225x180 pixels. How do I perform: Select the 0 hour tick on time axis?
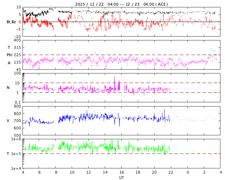(x=188, y=173)
